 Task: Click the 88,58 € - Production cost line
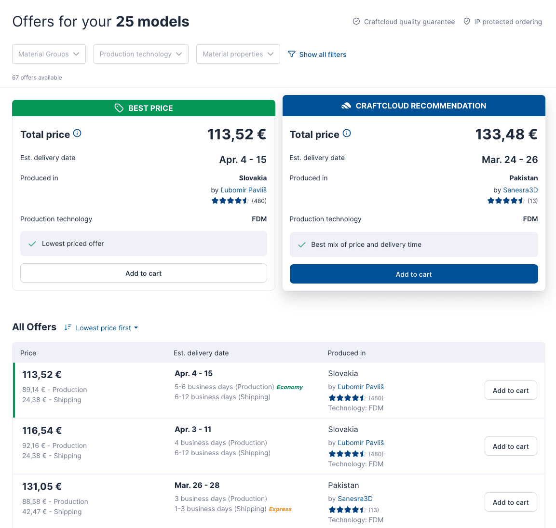click(x=55, y=501)
